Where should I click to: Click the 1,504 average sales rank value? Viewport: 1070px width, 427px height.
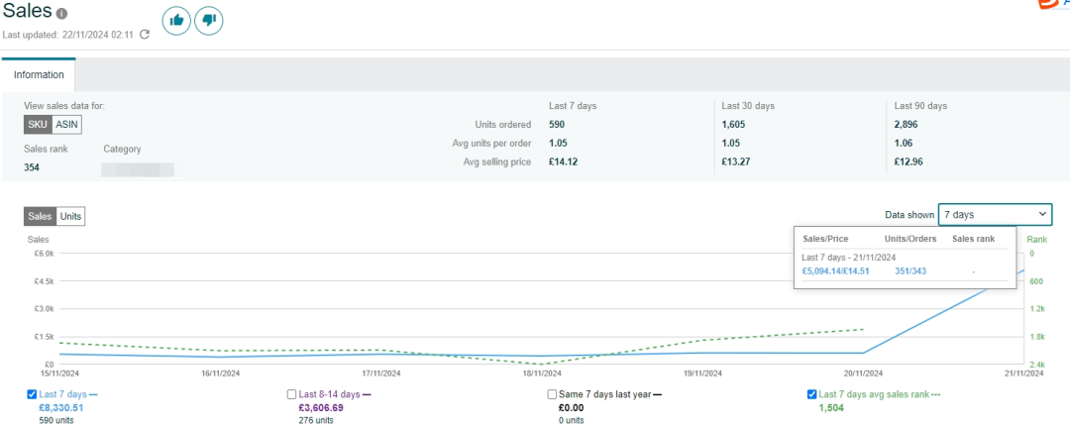tap(830, 408)
